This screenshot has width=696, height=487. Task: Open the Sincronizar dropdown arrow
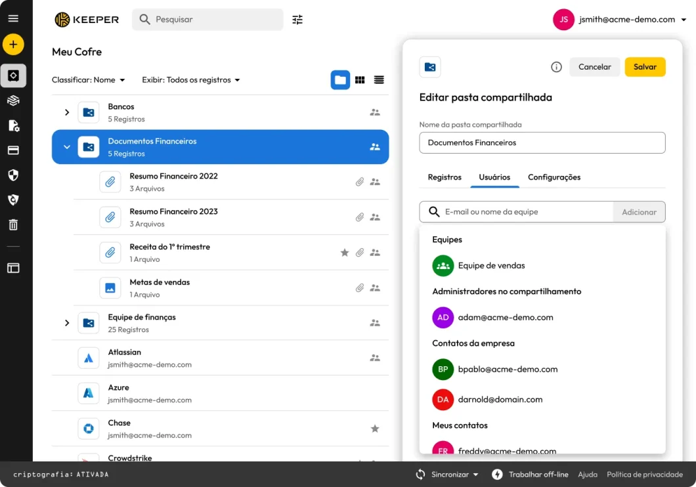(476, 475)
